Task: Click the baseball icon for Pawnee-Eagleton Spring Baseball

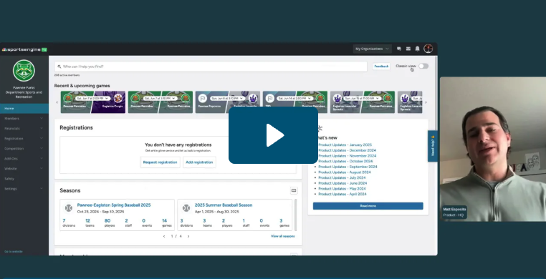Action: (x=69, y=207)
